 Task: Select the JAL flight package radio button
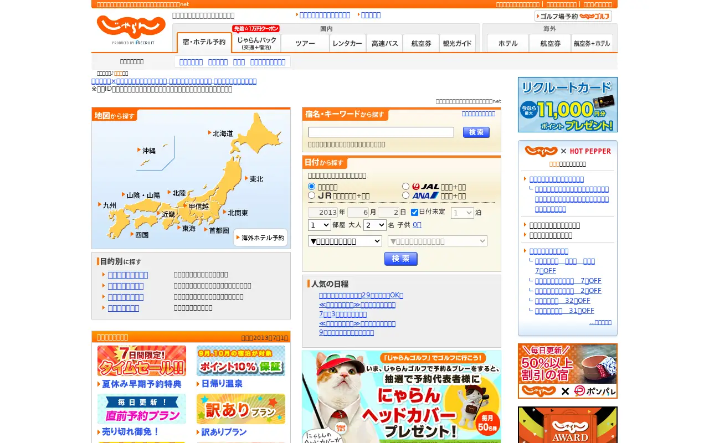click(x=405, y=187)
